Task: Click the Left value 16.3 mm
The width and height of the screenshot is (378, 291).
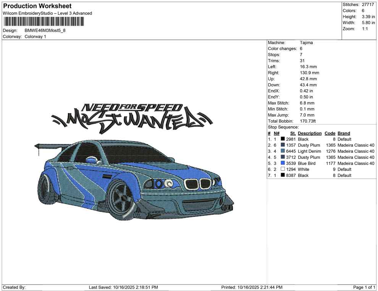Action: 309,67
